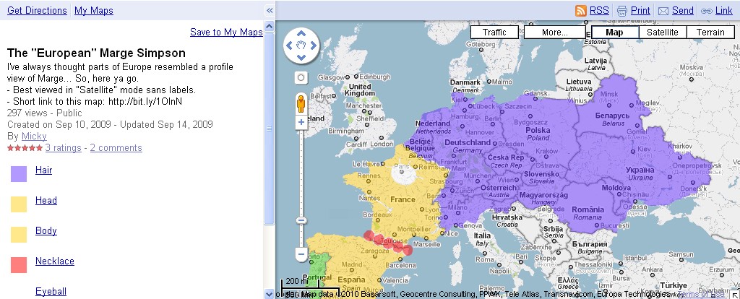Click the RSS text link
Image resolution: width=740 pixels, height=299 pixels.
599,10
